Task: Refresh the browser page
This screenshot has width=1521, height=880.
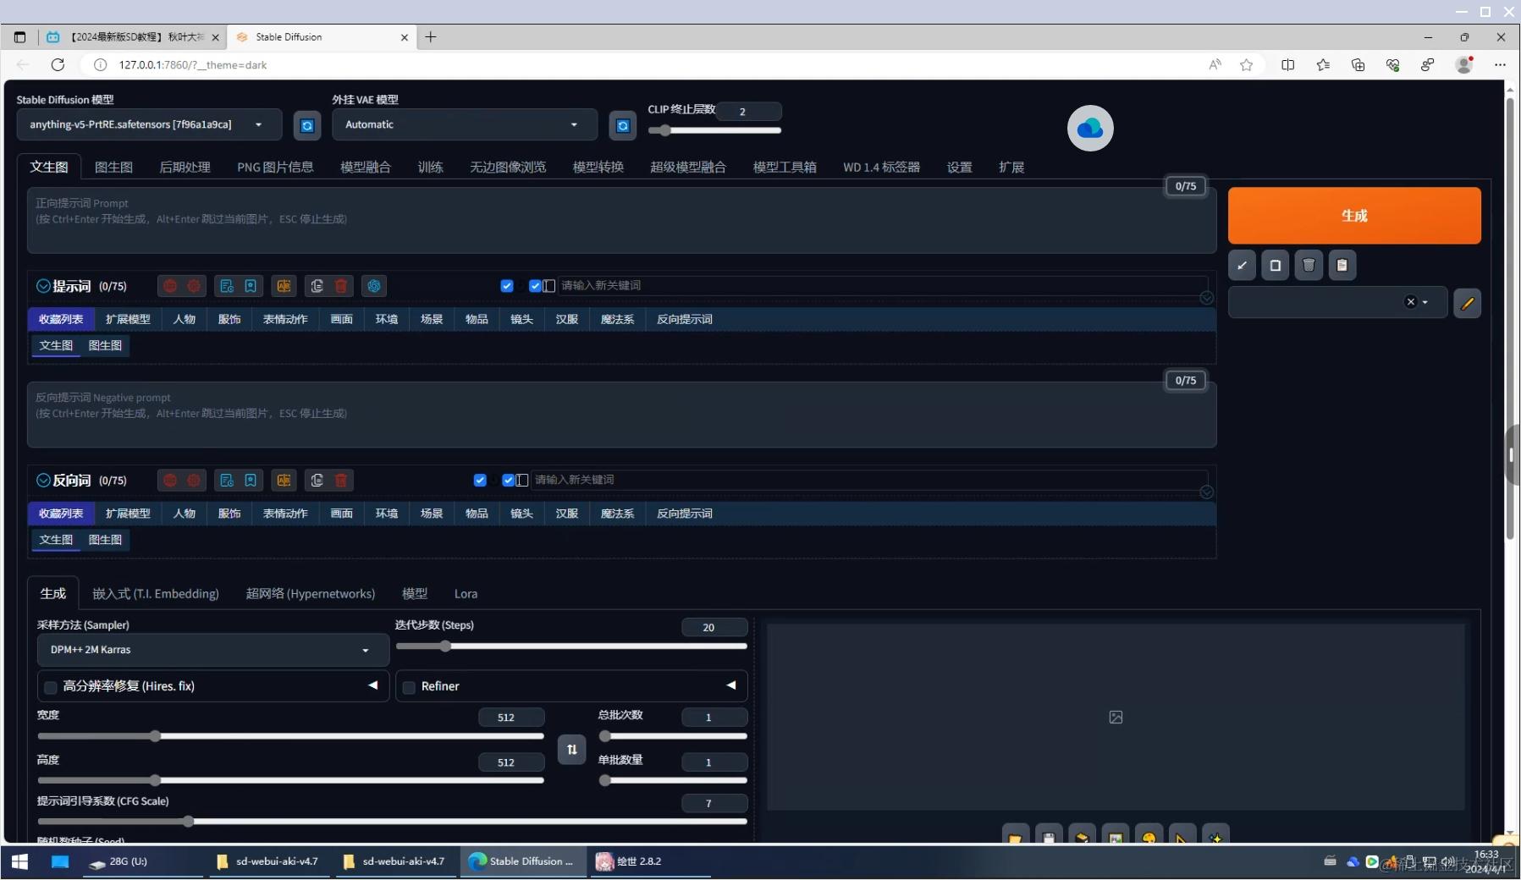Action: point(58,64)
